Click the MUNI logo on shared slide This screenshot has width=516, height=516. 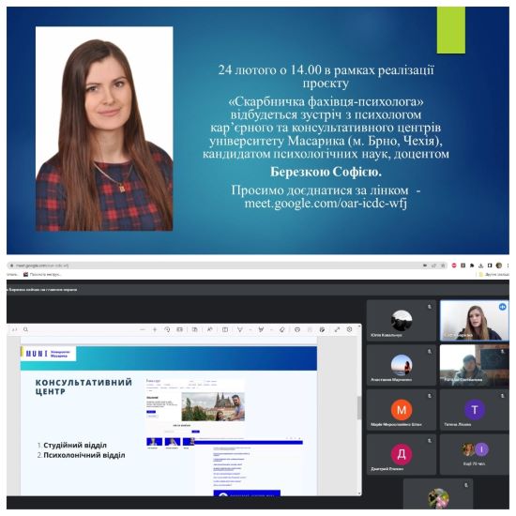pyautogui.click(x=49, y=354)
